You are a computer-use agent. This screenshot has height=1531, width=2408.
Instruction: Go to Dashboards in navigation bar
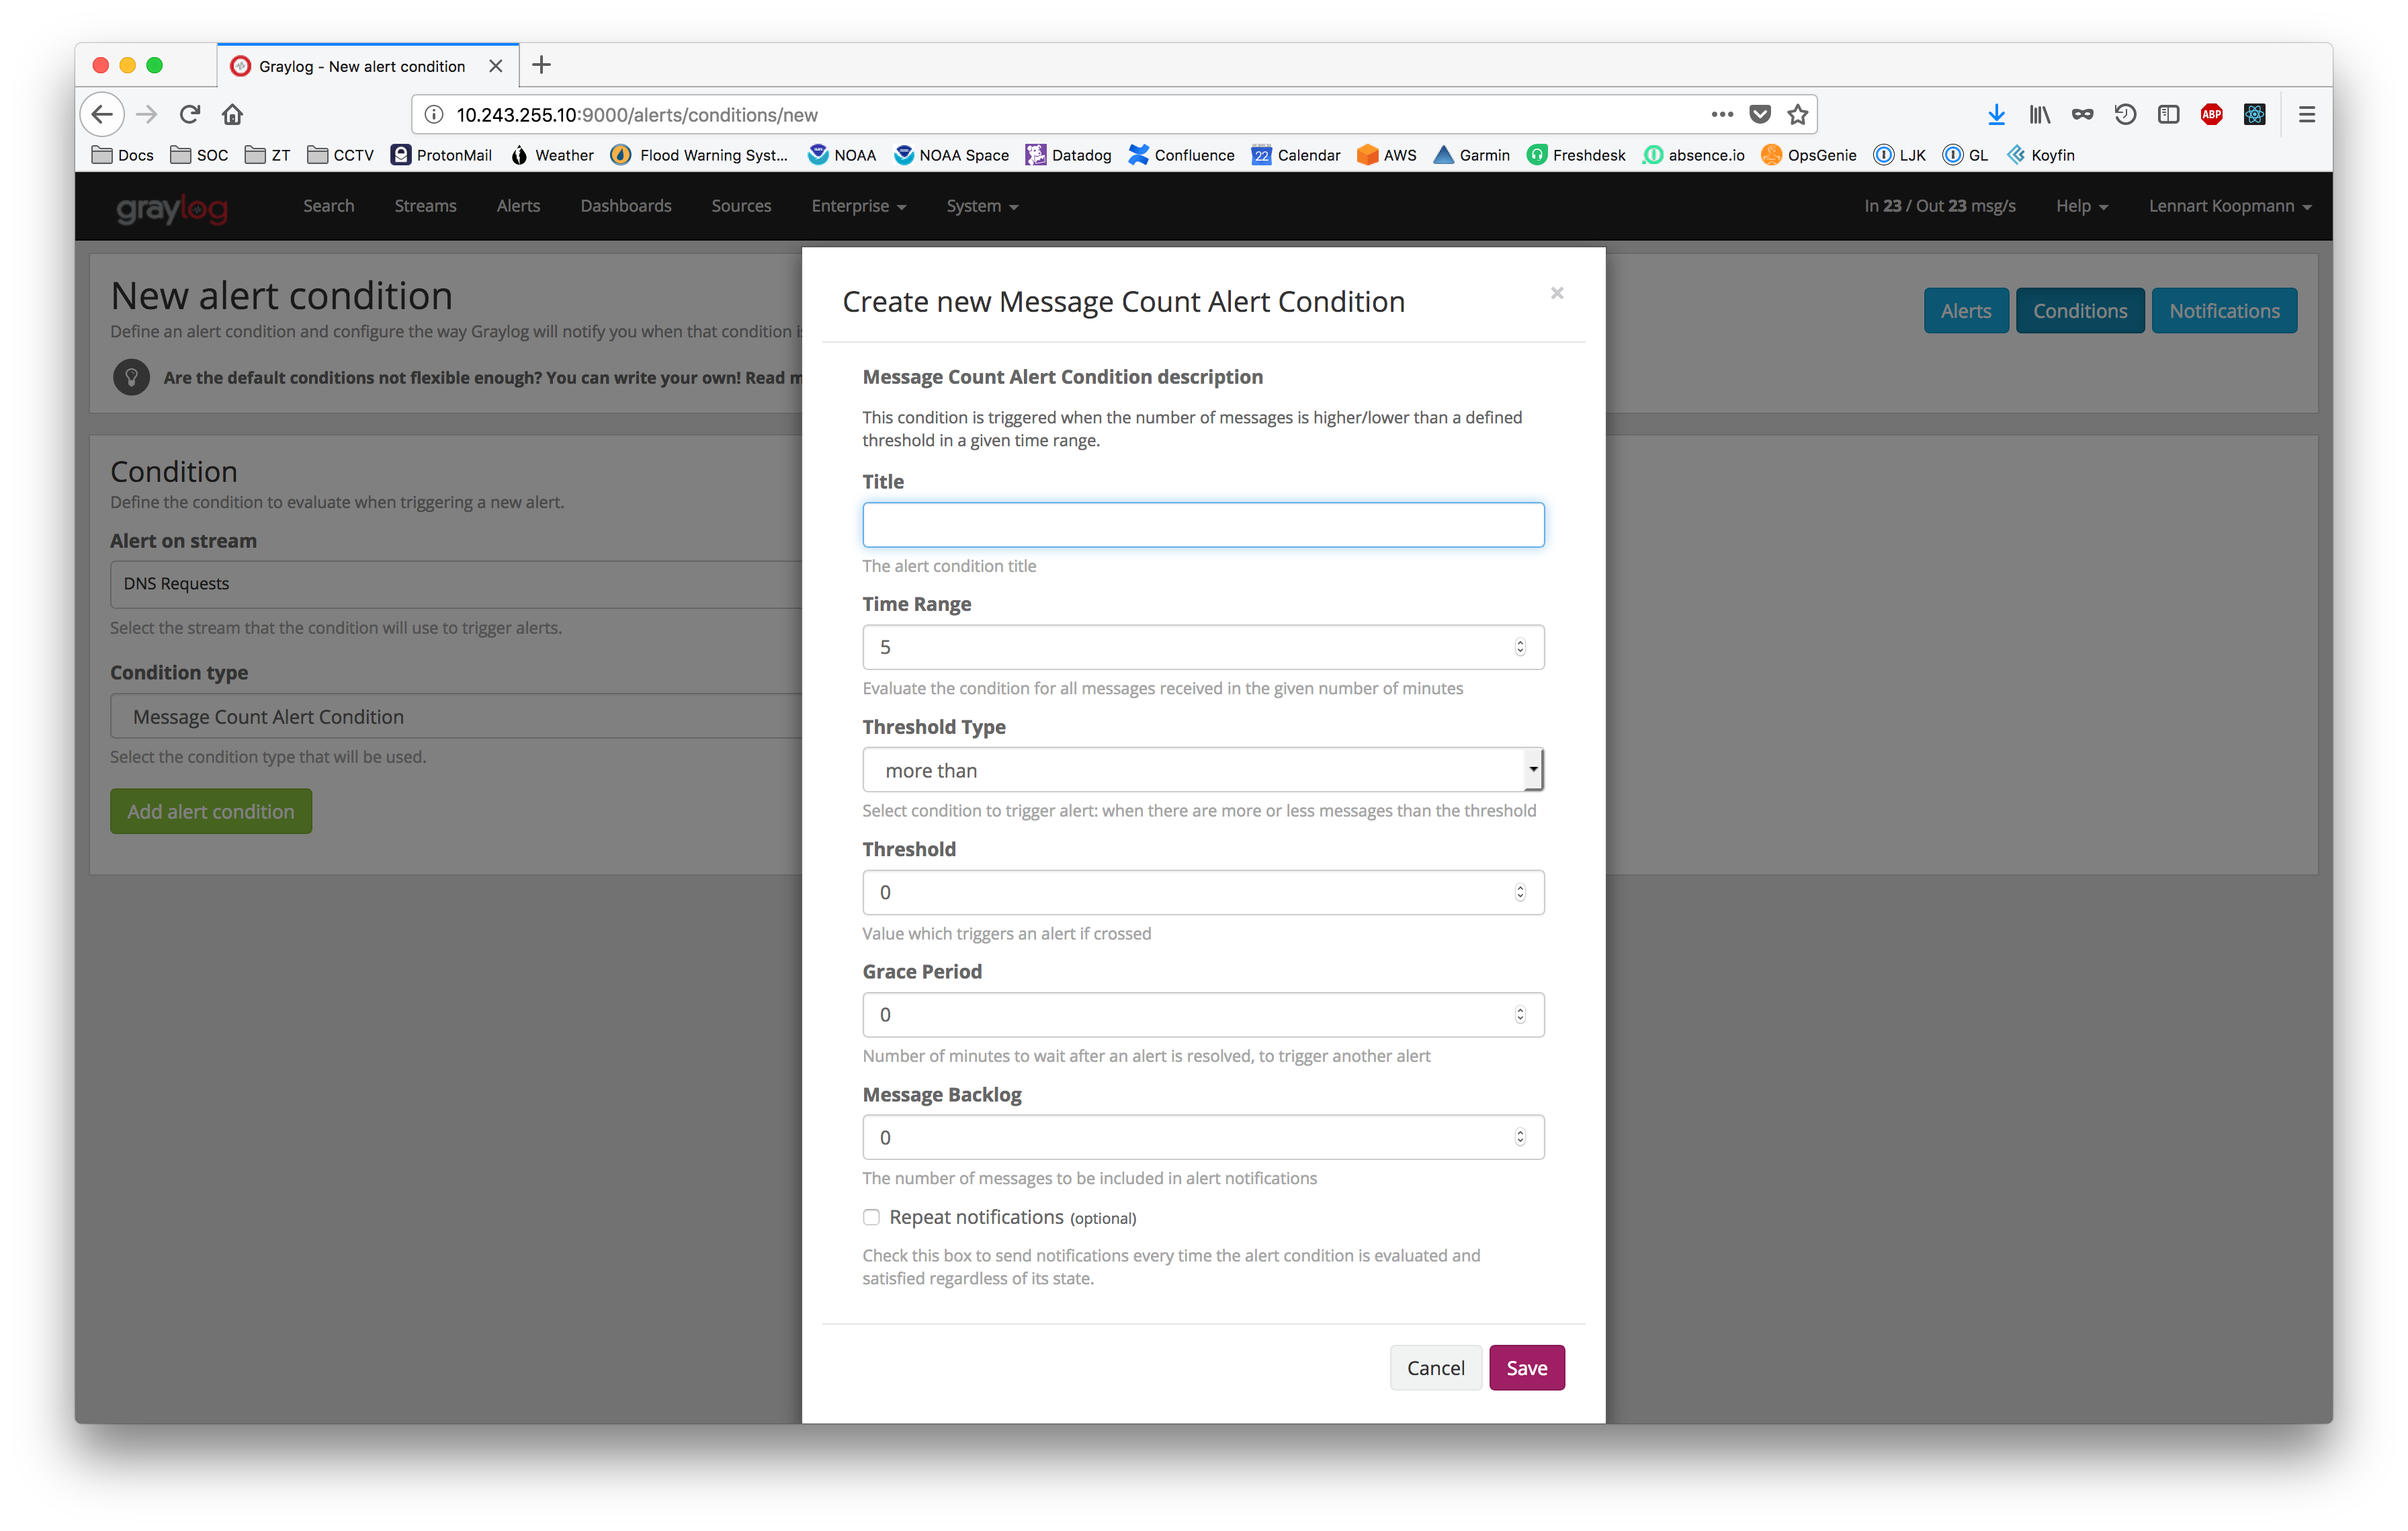[x=626, y=206]
